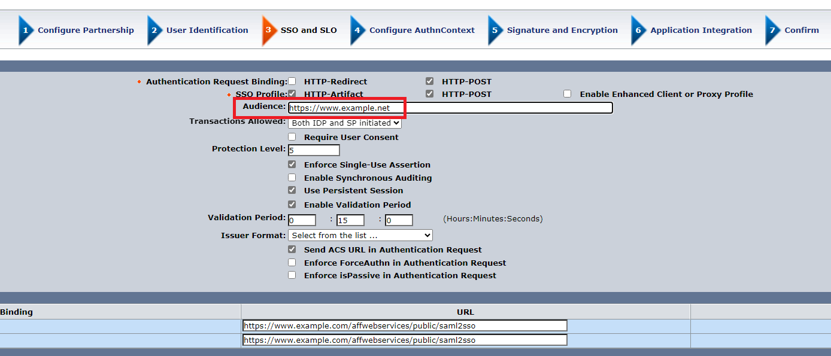831x356 pixels.
Task: Enable HTTP-Redirect authentication request binding
Action: tap(292, 81)
